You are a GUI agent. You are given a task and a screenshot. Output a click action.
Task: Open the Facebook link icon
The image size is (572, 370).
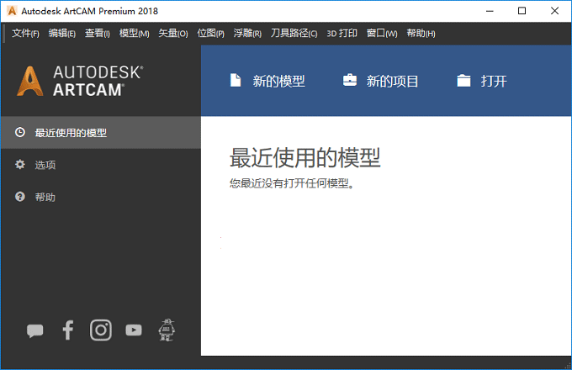click(x=68, y=330)
